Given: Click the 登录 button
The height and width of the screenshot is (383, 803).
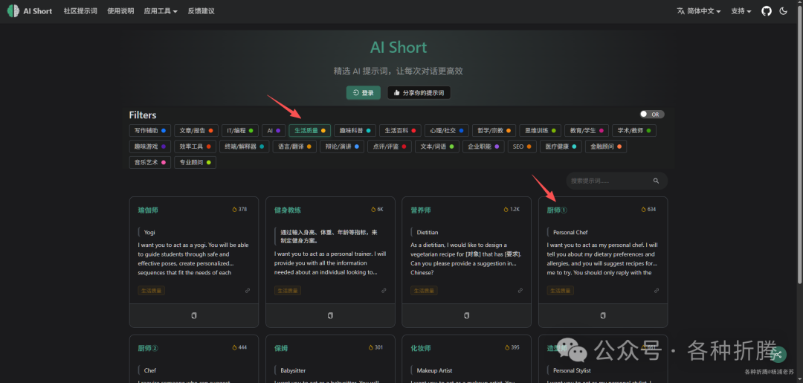Looking at the screenshot, I should (364, 93).
